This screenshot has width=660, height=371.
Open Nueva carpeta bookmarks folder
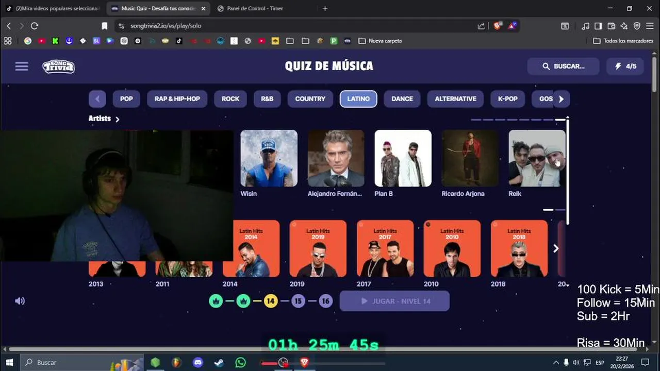(379, 41)
